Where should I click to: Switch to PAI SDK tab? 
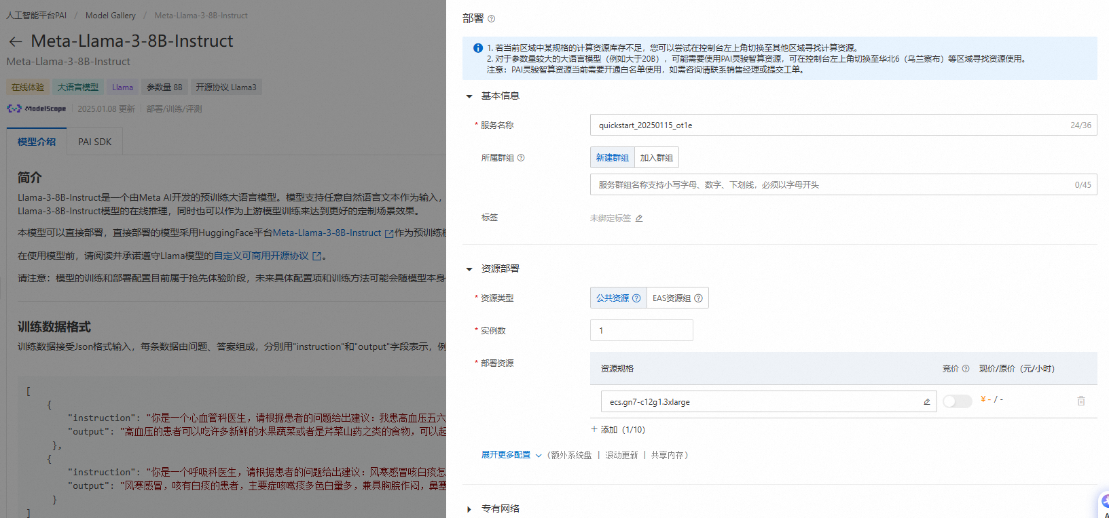coord(95,142)
